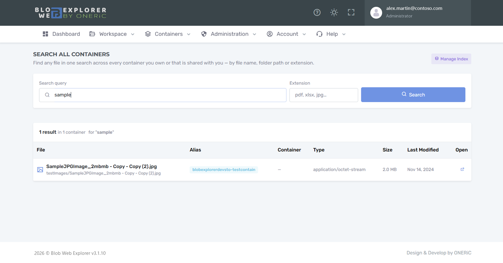The height and width of the screenshot is (263, 503).
Task: Open the Containers menu
Action: point(168,34)
